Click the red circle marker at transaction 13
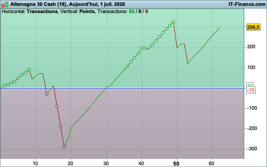Screen dimensions: 267x167 tap(46, 94)
